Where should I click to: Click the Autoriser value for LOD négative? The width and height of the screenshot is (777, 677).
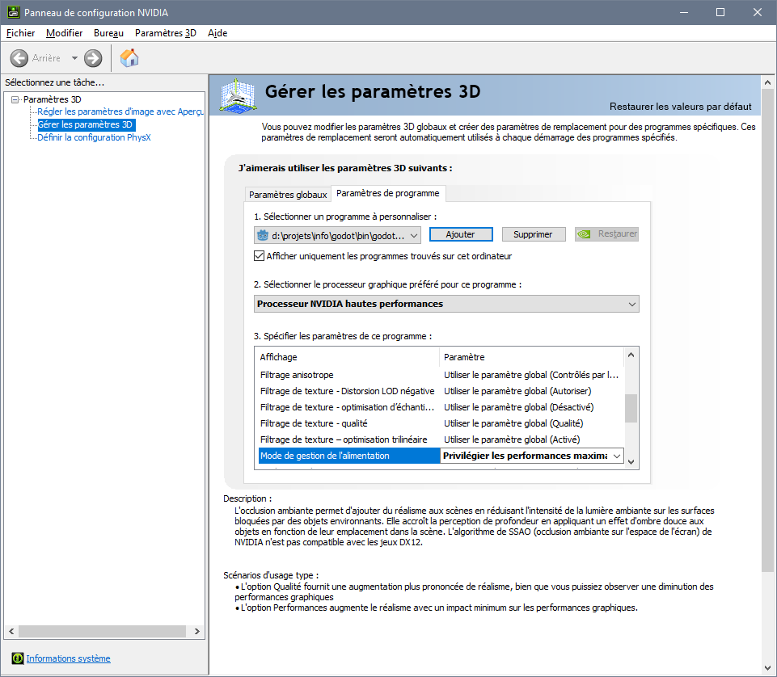(x=517, y=391)
